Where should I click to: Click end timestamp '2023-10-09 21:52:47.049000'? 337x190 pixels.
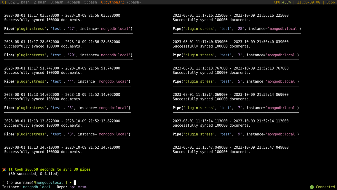click(261, 147)
